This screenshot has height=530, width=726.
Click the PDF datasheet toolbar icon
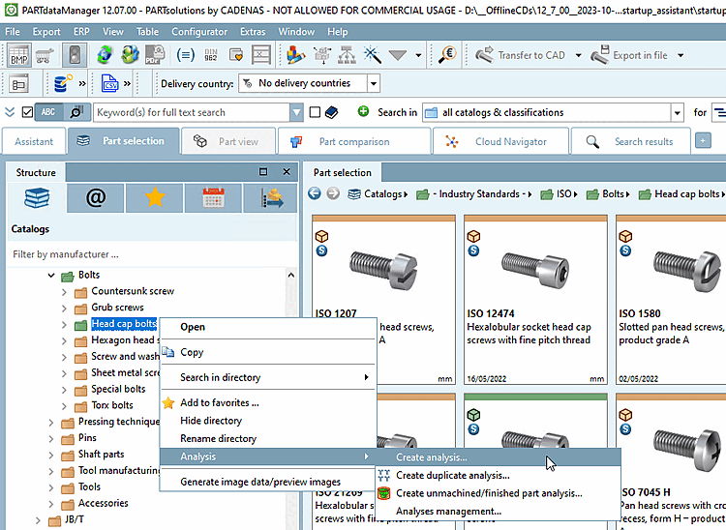(154, 55)
